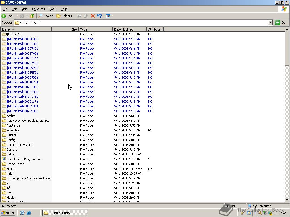Click the green Go button
290x217 pixels.
click(x=280, y=23)
